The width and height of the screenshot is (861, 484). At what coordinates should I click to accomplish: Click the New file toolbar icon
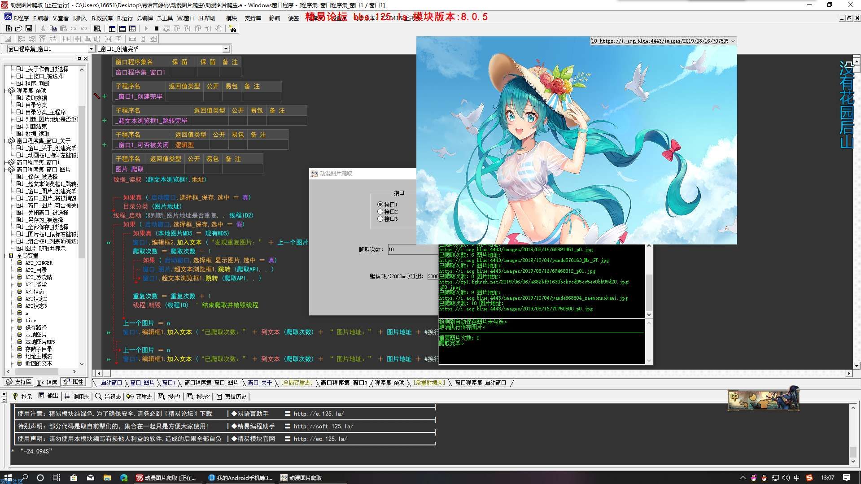[x=9, y=28]
